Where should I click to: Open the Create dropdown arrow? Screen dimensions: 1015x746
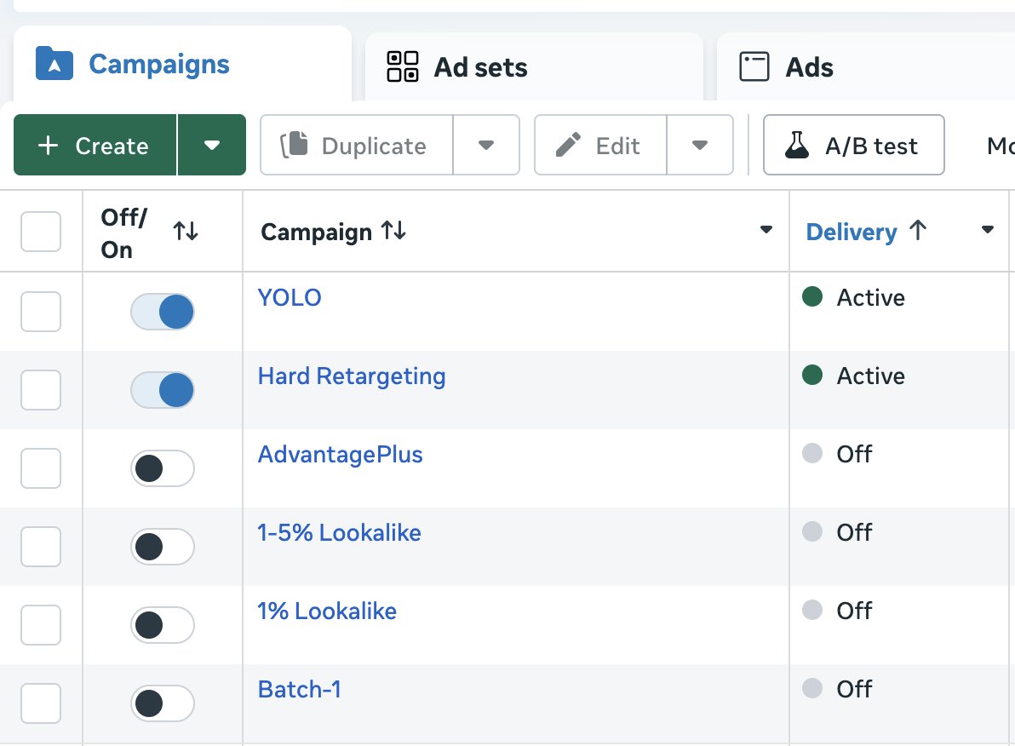coord(212,145)
